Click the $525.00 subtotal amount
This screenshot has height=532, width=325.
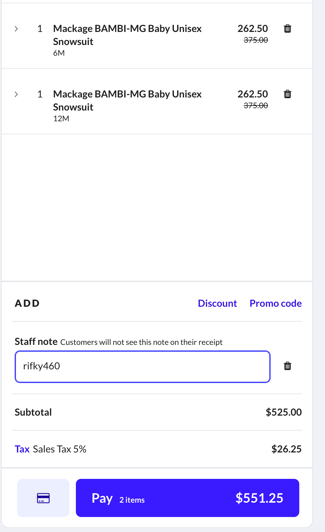(283, 412)
